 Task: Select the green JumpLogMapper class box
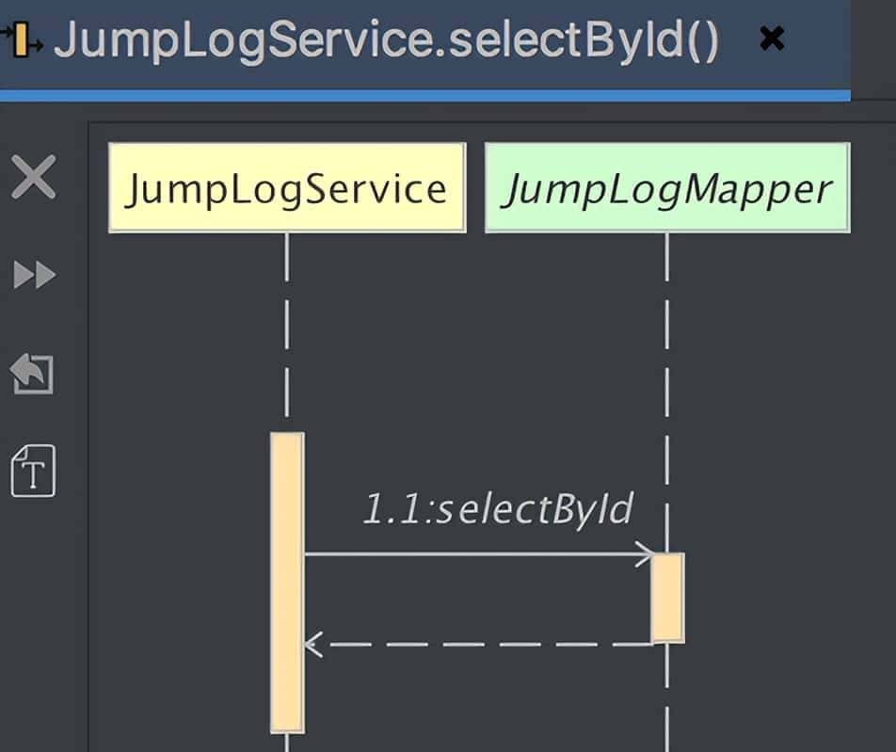pyautogui.click(x=666, y=188)
